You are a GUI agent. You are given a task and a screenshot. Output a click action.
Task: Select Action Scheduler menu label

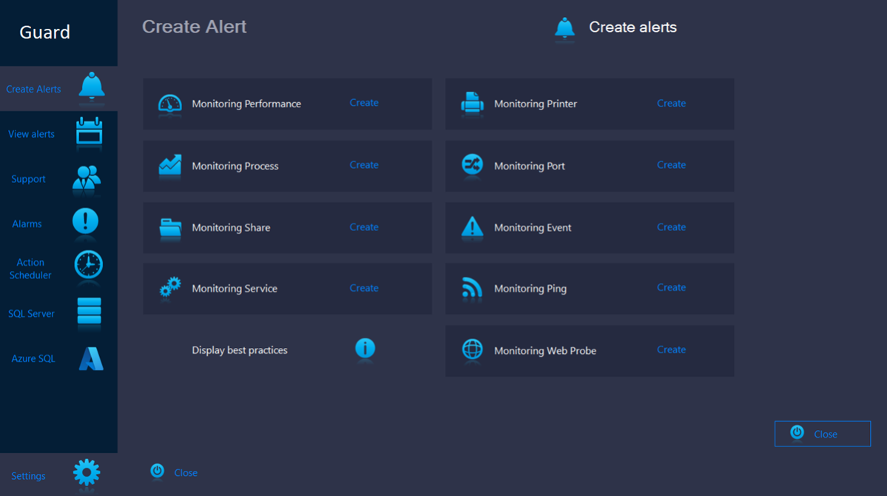pos(30,269)
